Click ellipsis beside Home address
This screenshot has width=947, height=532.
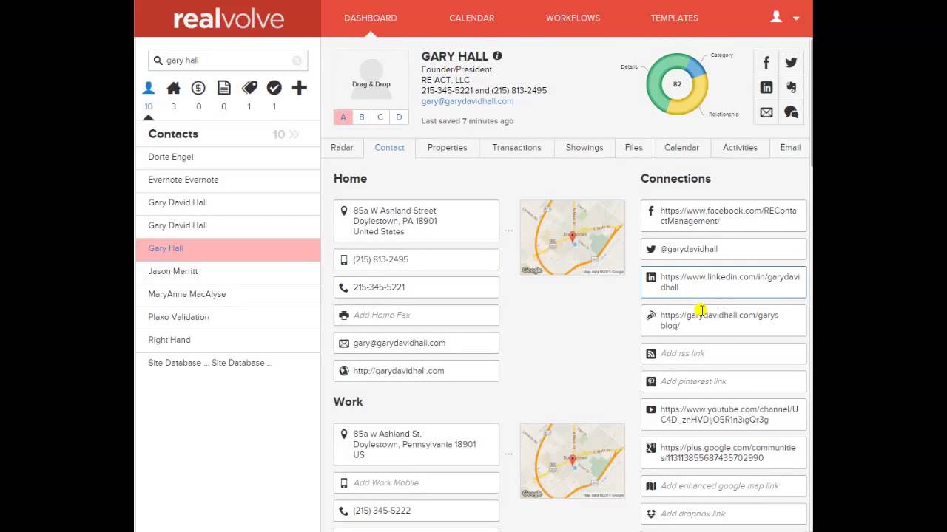click(x=508, y=231)
